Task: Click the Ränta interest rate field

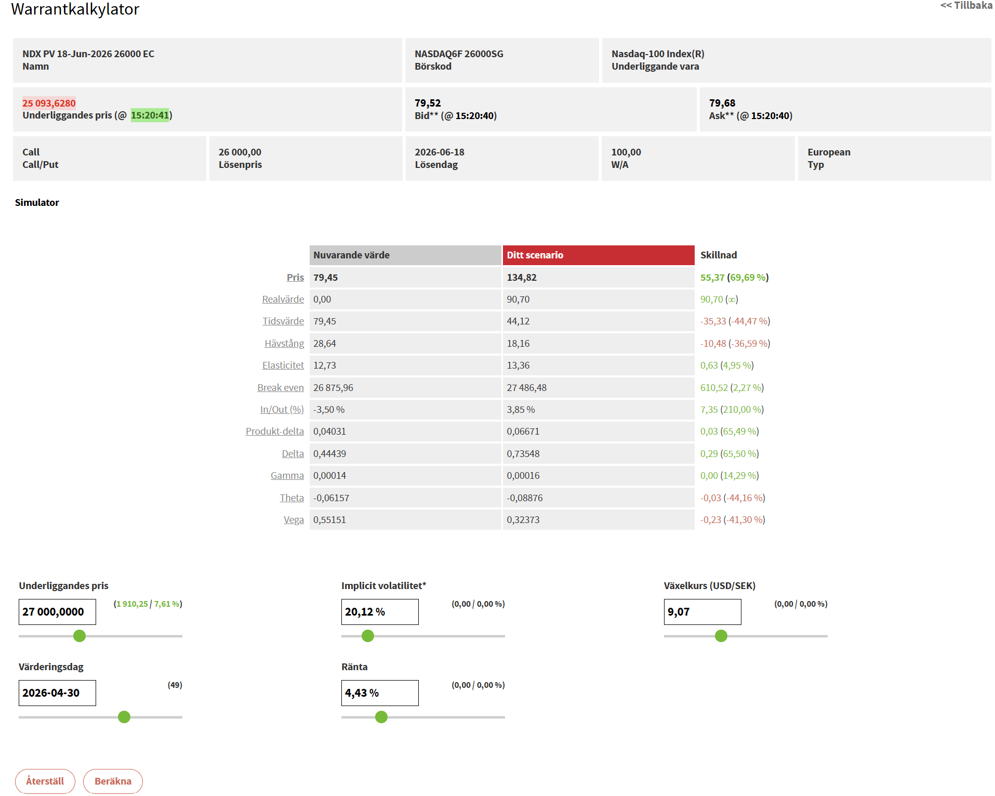Action: [379, 693]
